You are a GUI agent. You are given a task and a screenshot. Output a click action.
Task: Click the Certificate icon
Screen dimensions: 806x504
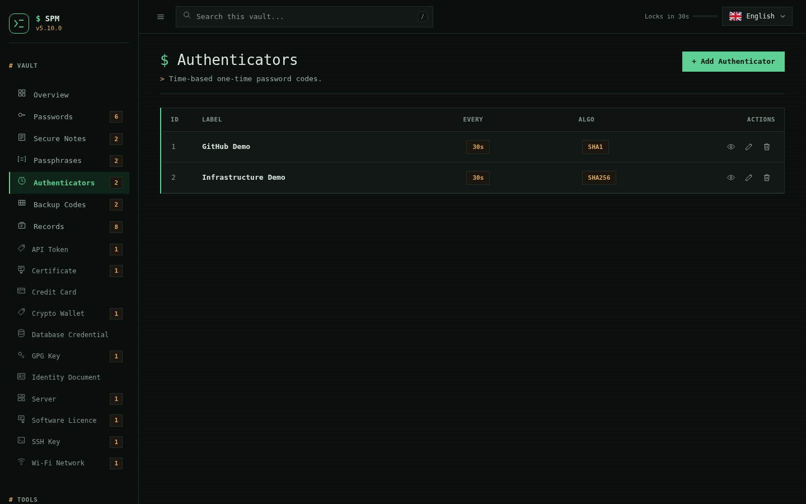click(x=21, y=269)
